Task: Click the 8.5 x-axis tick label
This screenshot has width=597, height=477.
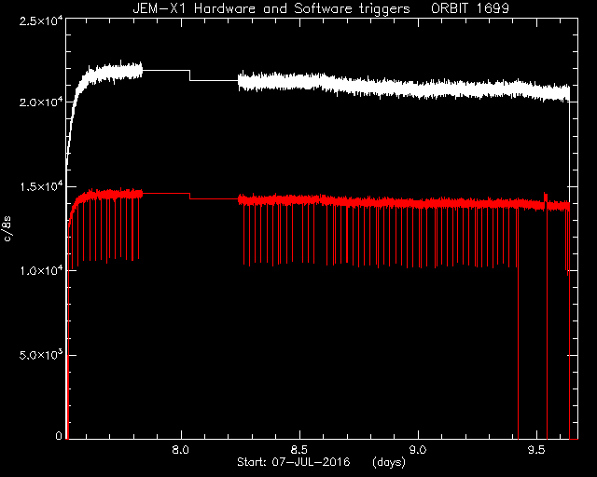Action: [x=299, y=450]
